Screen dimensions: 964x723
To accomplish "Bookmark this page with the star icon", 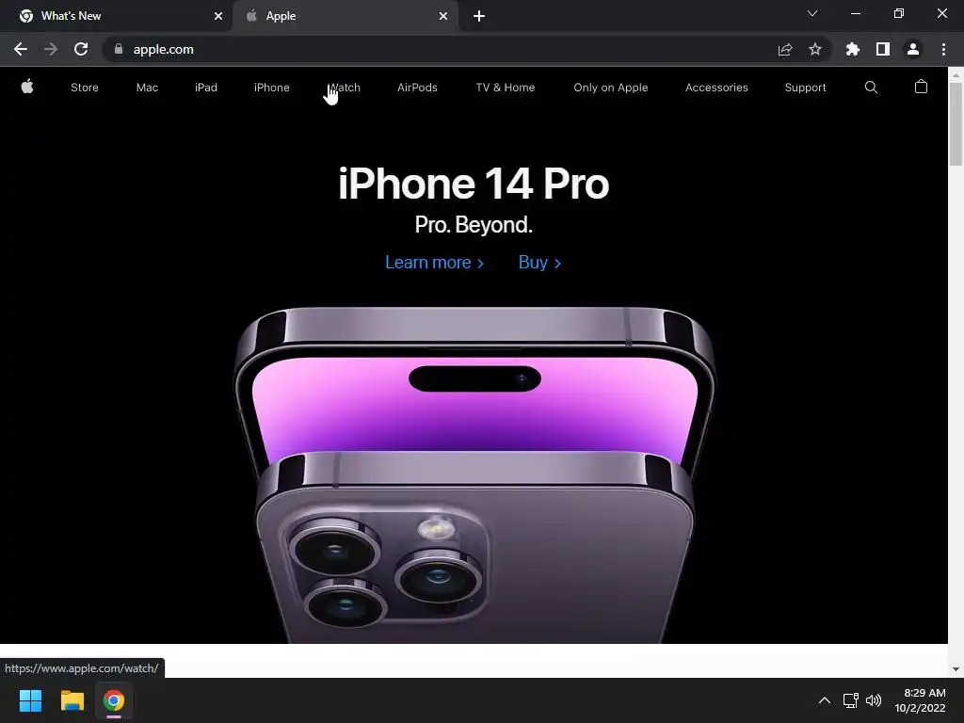I will tap(814, 49).
